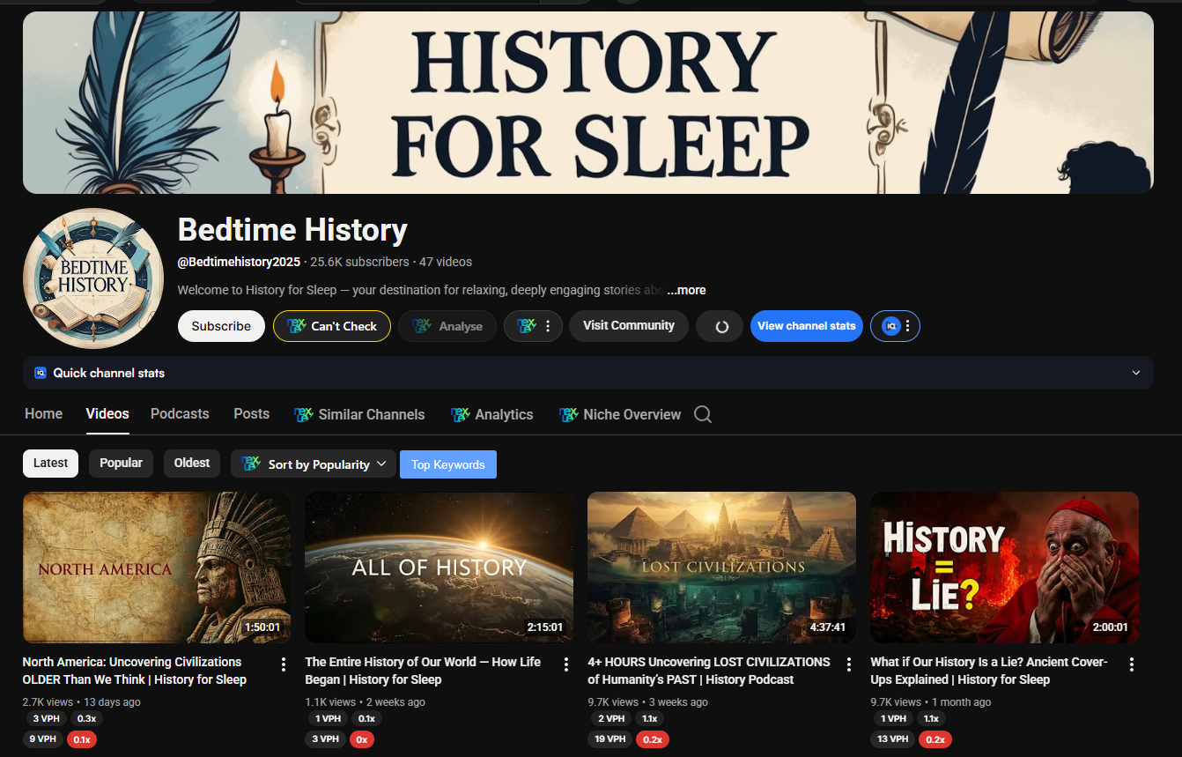This screenshot has height=757, width=1182.
Task: Open the Sort by Popularity dropdown
Action: [314, 464]
